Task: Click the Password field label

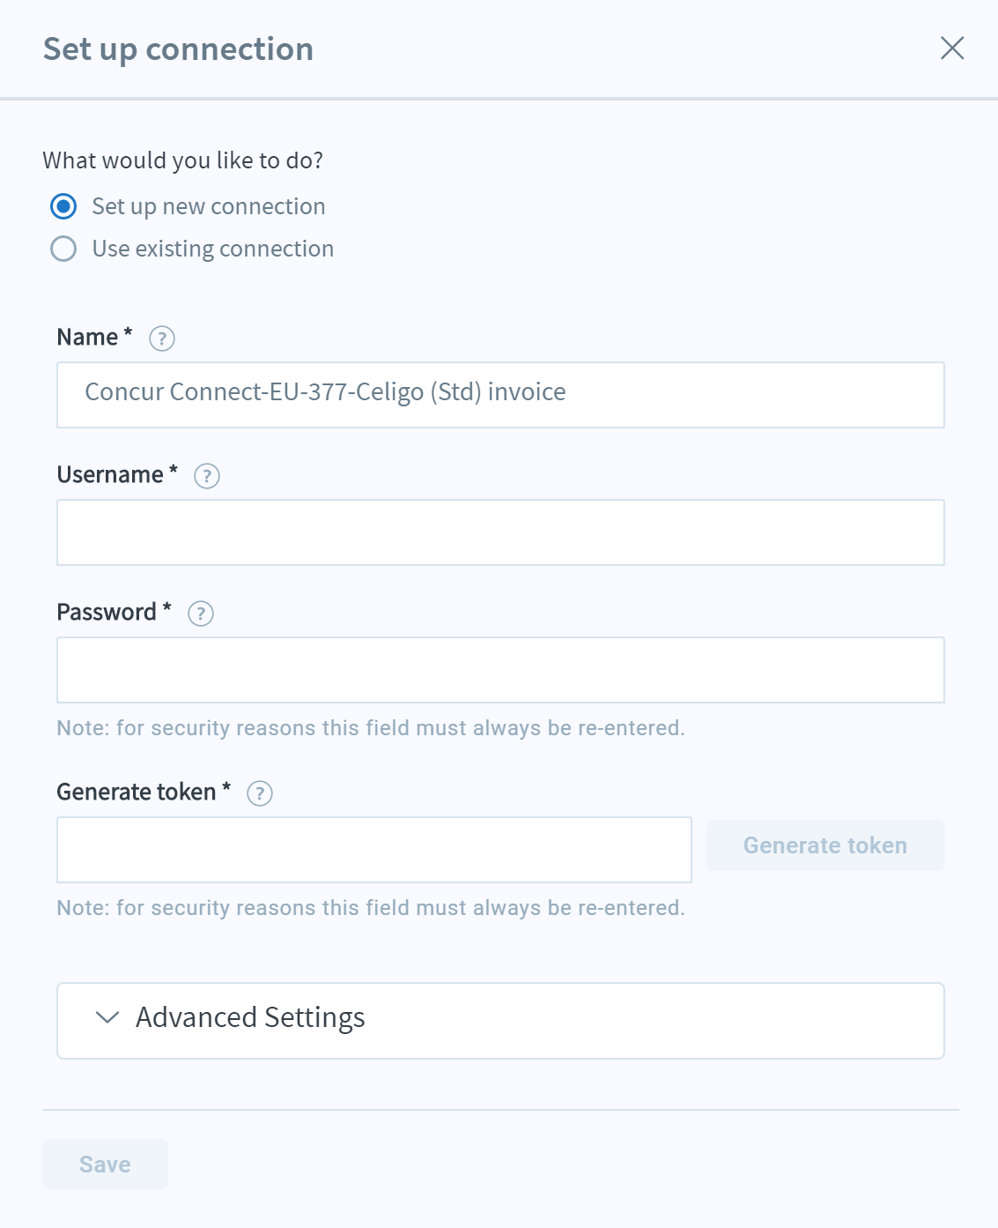Action: (x=107, y=612)
